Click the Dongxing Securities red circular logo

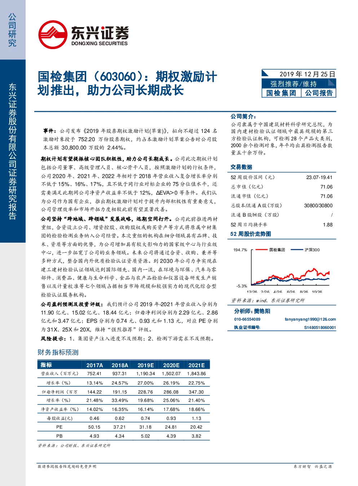[x=53, y=35]
